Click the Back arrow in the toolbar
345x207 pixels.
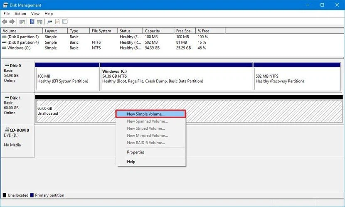[x=5, y=22]
